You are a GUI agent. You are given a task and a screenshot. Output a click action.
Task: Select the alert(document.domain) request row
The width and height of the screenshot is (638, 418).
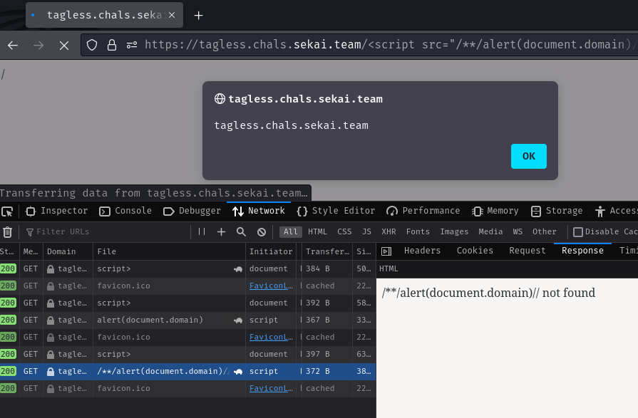point(187,320)
